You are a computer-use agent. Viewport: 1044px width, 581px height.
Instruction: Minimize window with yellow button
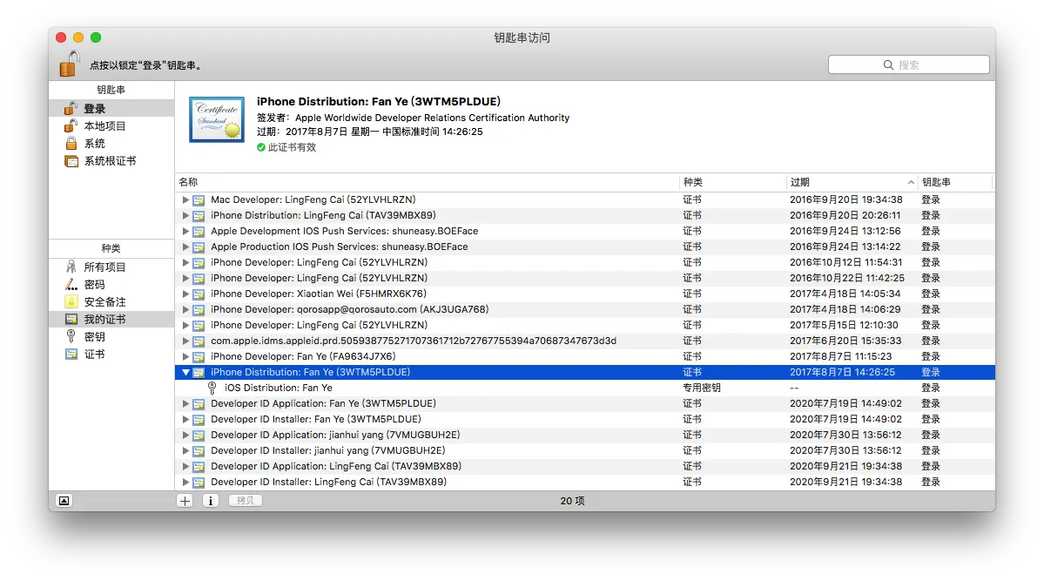[x=78, y=38]
